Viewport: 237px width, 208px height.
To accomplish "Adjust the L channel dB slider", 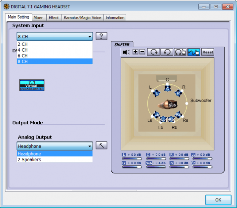I will click(132, 159).
